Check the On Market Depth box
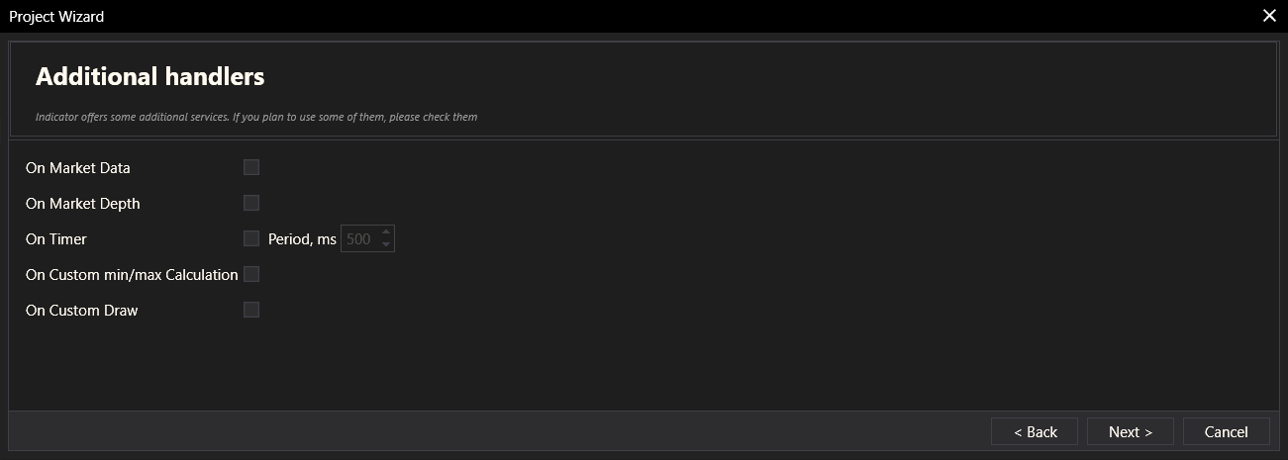Viewport: 1288px width, 460px height. [x=251, y=203]
